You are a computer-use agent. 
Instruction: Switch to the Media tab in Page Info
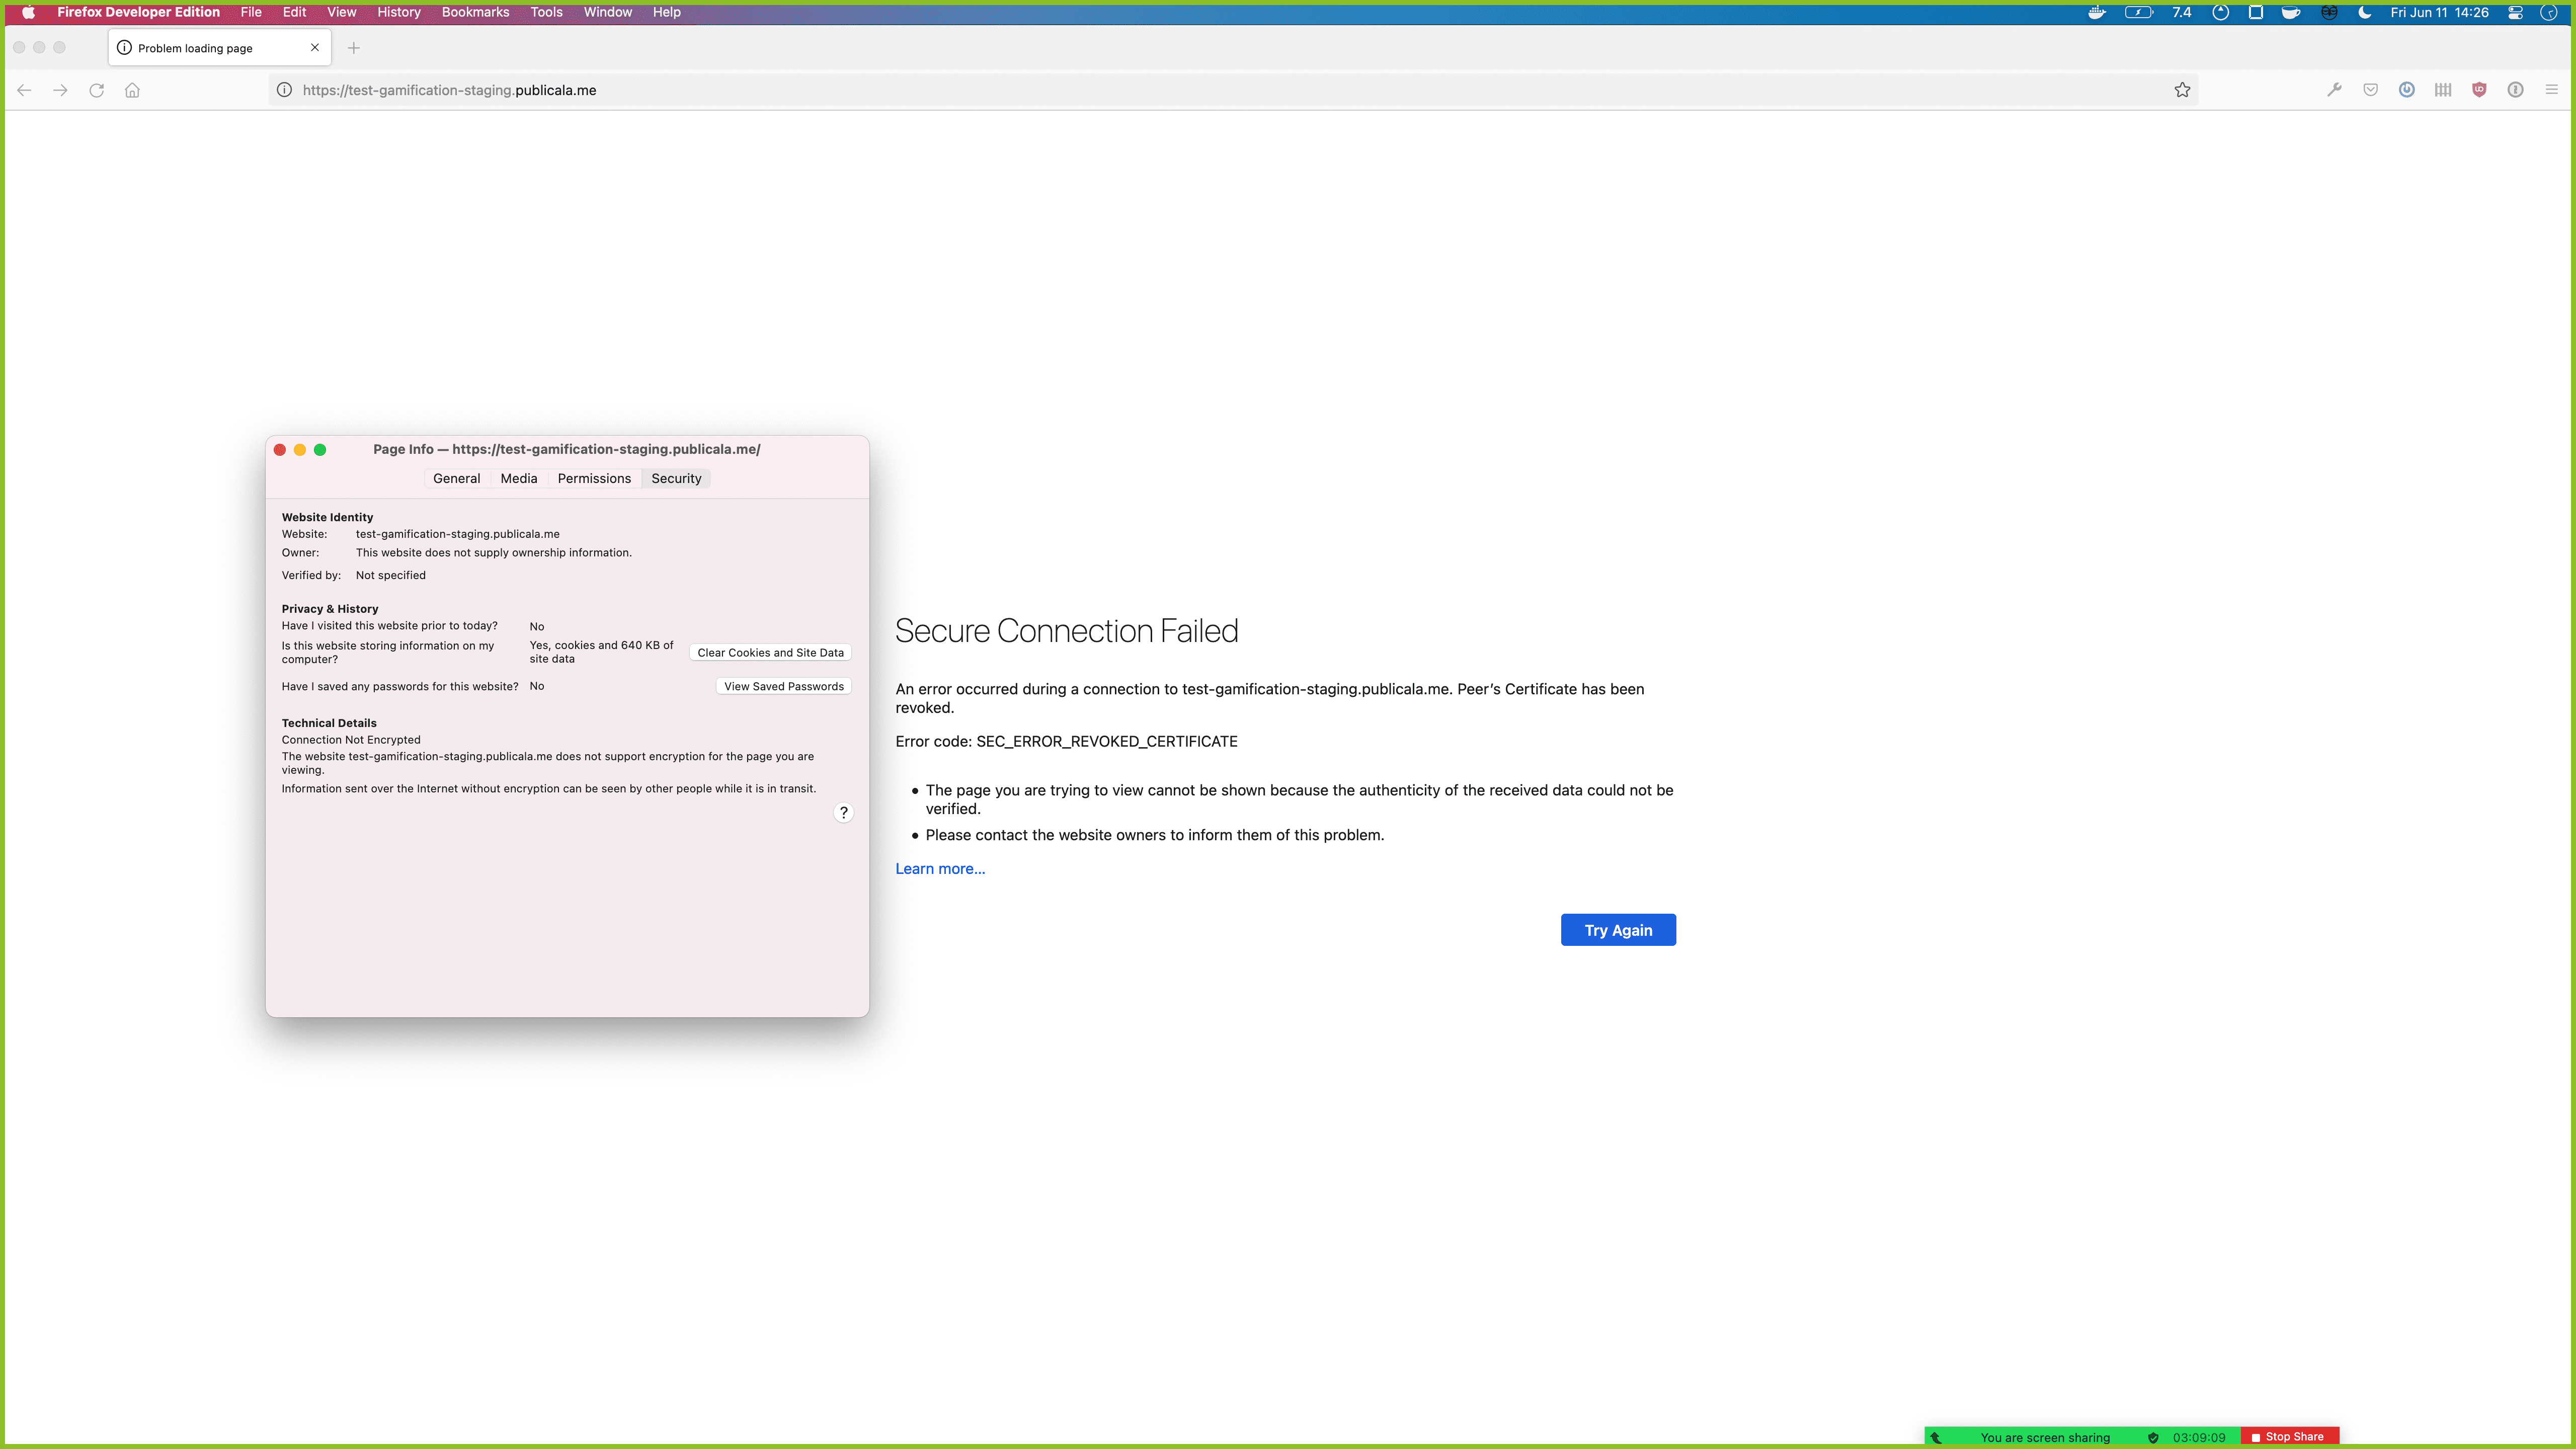coord(518,478)
